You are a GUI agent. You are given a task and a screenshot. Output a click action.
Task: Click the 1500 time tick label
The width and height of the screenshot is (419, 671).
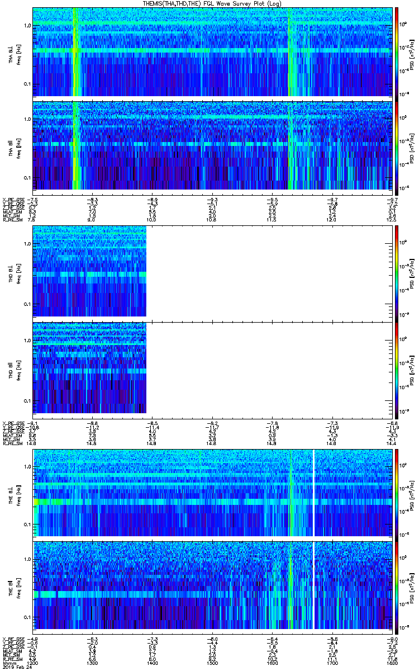click(x=213, y=663)
